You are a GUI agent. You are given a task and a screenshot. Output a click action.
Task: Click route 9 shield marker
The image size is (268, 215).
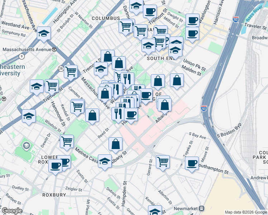21,56
